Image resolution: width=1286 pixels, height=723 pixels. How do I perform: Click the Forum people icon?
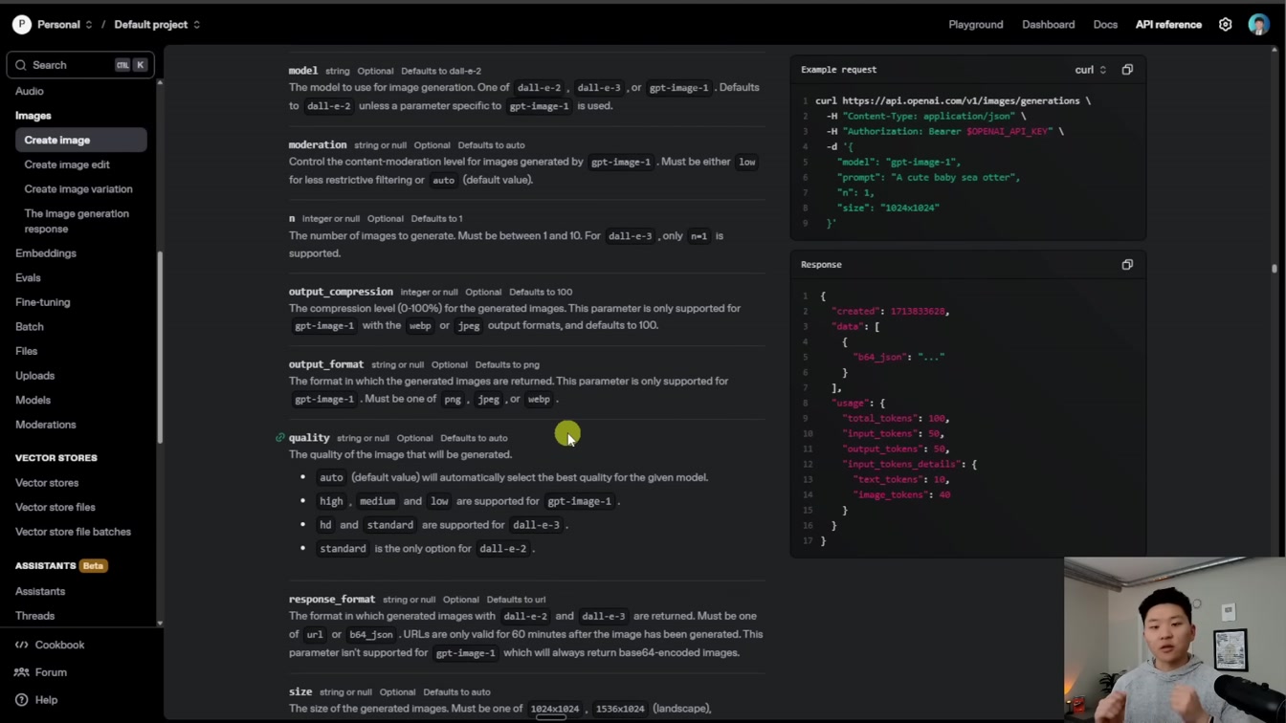tap(22, 672)
